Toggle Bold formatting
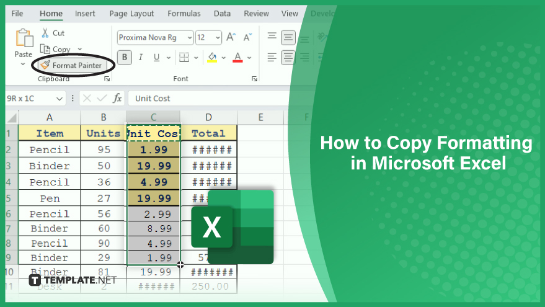The image size is (545, 307). 125,57
